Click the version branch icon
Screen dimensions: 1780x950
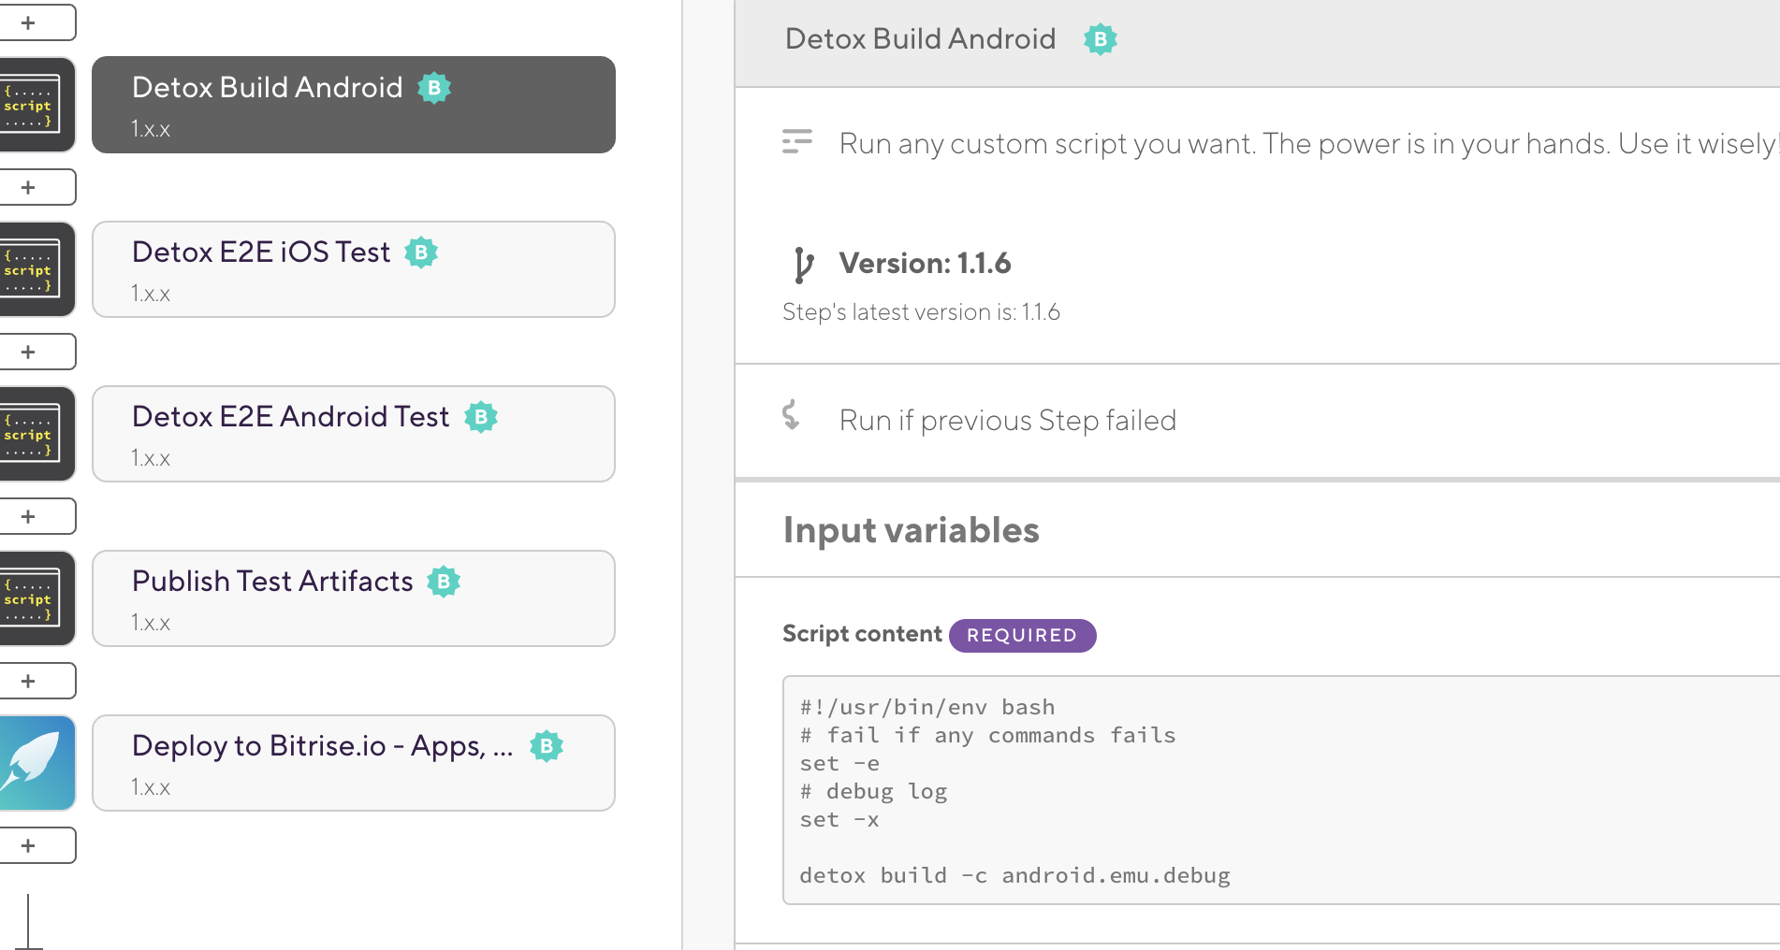(x=803, y=265)
